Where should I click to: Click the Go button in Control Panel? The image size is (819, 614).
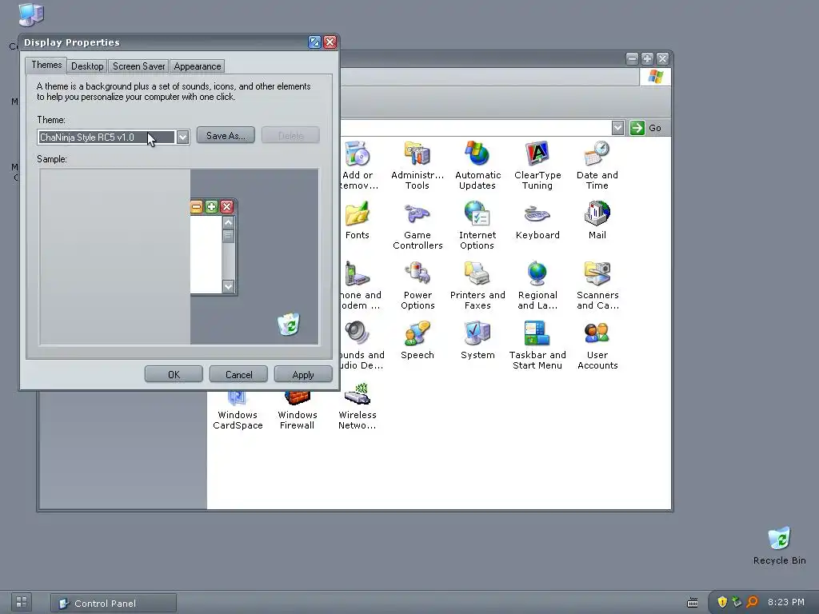tap(646, 128)
